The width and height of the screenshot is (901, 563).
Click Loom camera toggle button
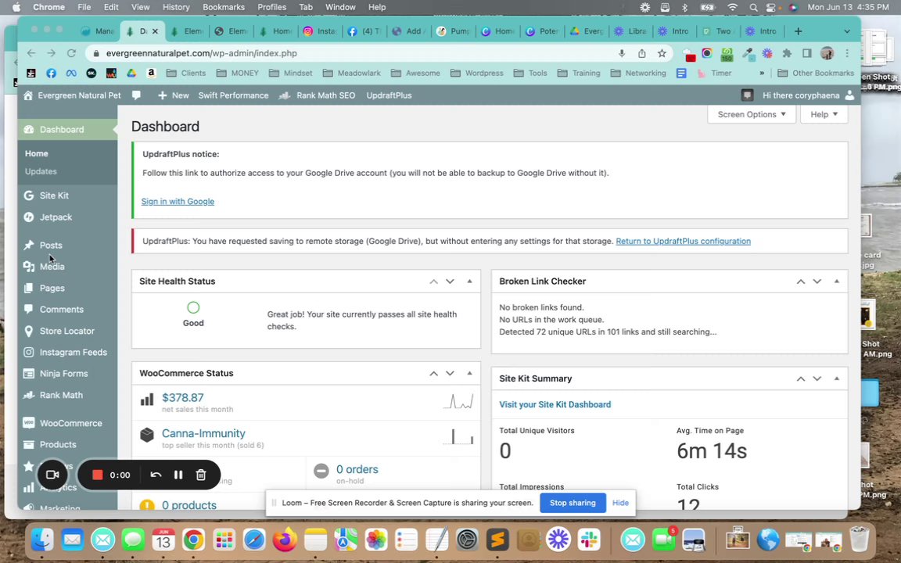(x=52, y=475)
